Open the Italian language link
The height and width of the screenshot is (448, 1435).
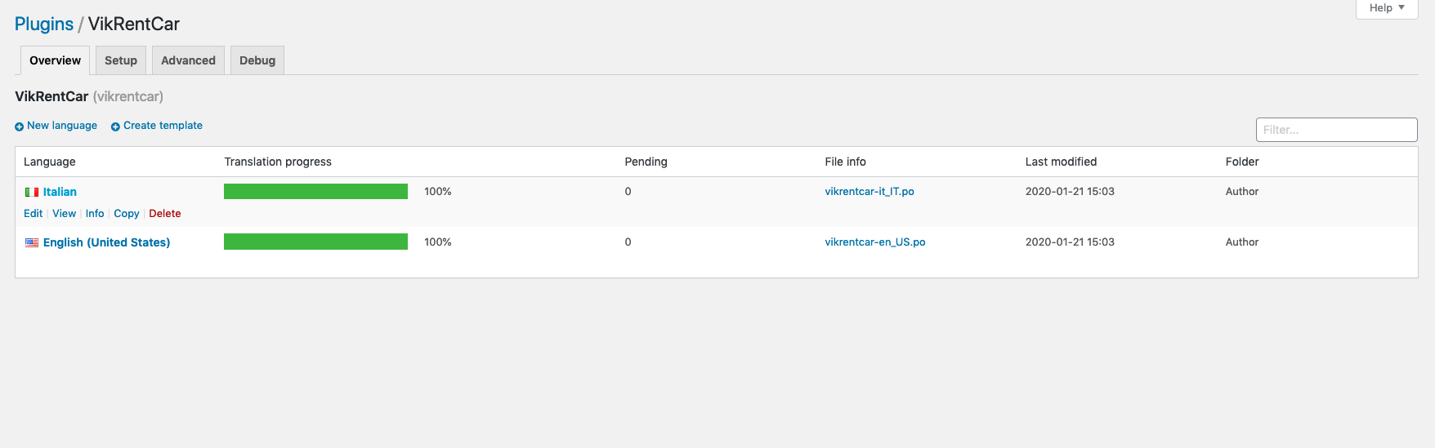(x=60, y=192)
